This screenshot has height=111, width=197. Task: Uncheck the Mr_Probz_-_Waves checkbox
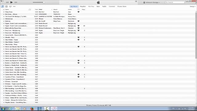(4, 14)
